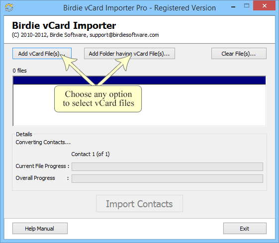This screenshot has width=279, height=243.
Task: Click the 'Birdie vCard Importer' heading
Action: (x=64, y=25)
